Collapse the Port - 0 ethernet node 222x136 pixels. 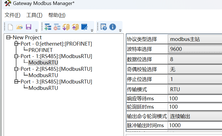click(x=16, y=44)
